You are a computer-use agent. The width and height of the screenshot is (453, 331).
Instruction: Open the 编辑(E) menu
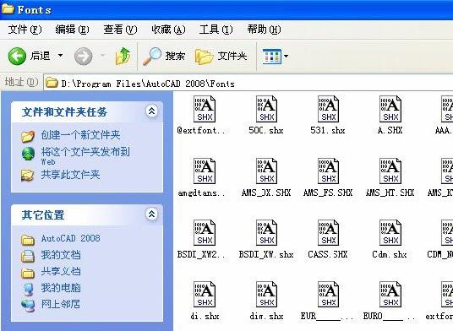(x=72, y=30)
